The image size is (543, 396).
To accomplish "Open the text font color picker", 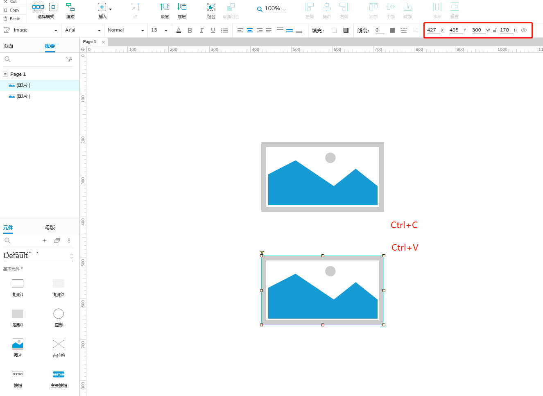I will pos(179,30).
